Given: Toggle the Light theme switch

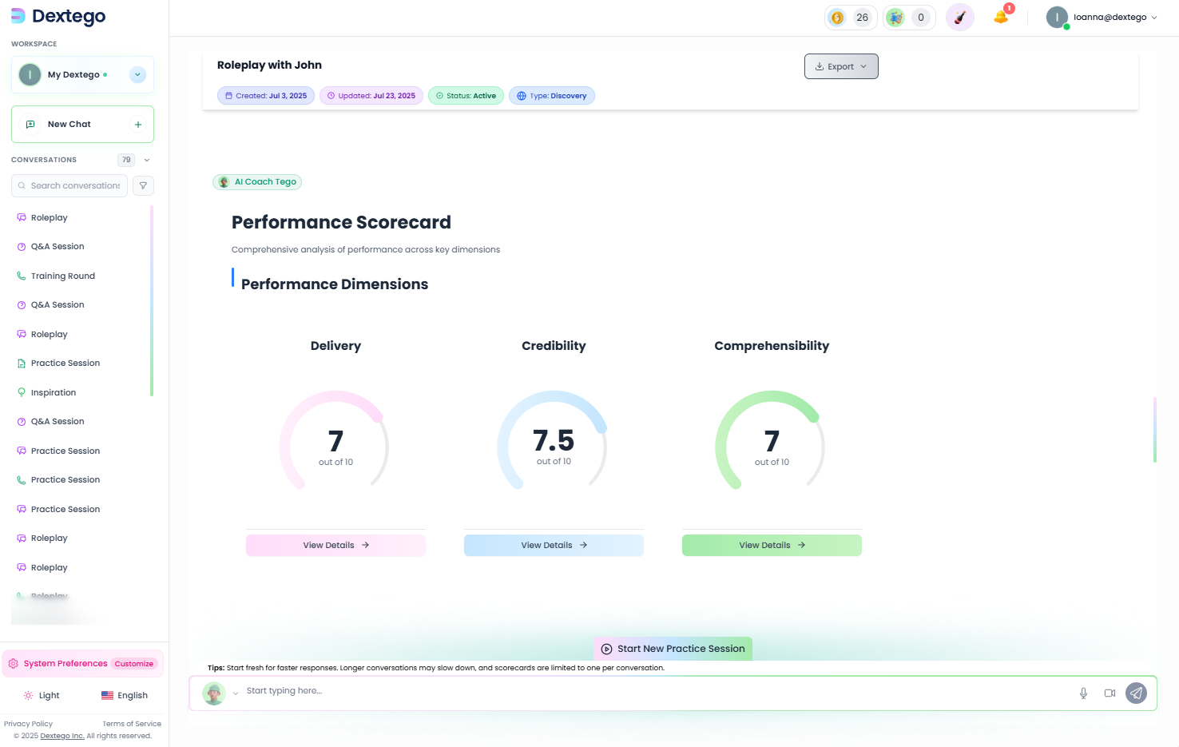Looking at the screenshot, I should pyautogui.click(x=42, y=696).
